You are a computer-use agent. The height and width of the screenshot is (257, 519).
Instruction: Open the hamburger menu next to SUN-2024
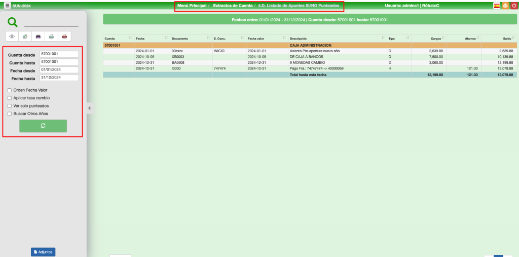click(x=7, y=6)
